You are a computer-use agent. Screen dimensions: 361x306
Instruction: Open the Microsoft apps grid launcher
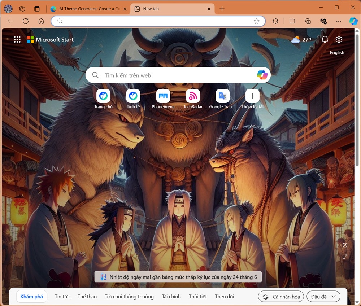click(x=17, y=40)
